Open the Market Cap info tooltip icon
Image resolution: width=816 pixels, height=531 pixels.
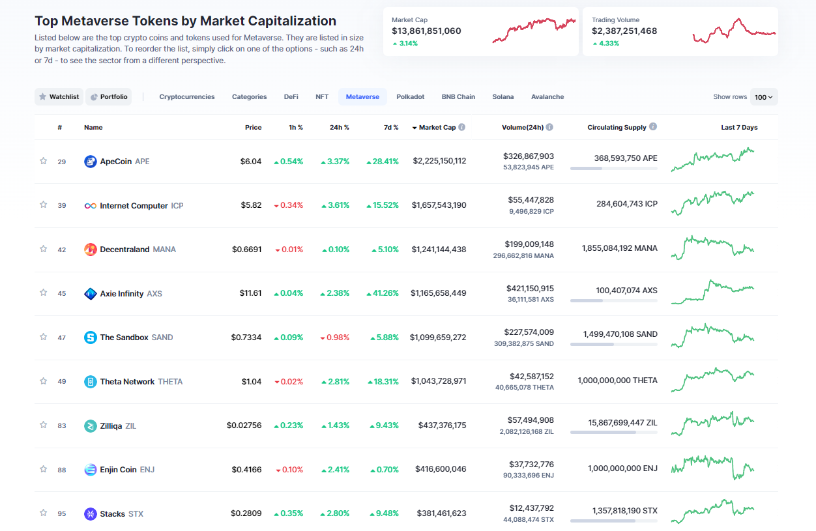click(462, 128)
